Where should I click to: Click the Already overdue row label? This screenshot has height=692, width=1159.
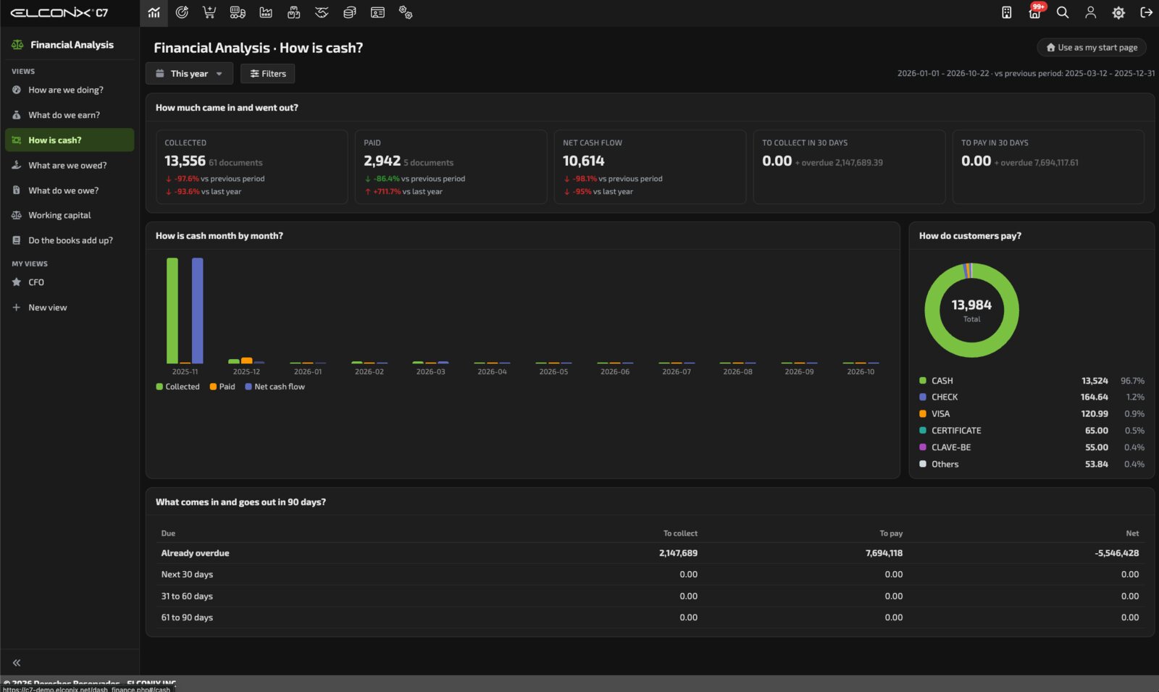195,553
